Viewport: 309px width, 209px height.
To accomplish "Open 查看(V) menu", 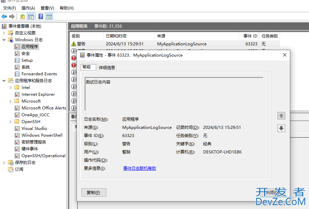I will click(x=47, y=8).
